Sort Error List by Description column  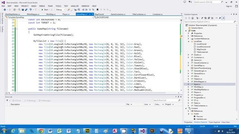pyautogui.click(x=15, y=104)
